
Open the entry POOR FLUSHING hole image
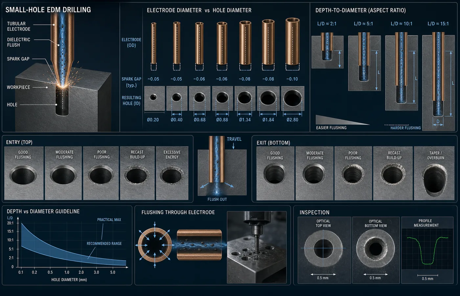101,173
